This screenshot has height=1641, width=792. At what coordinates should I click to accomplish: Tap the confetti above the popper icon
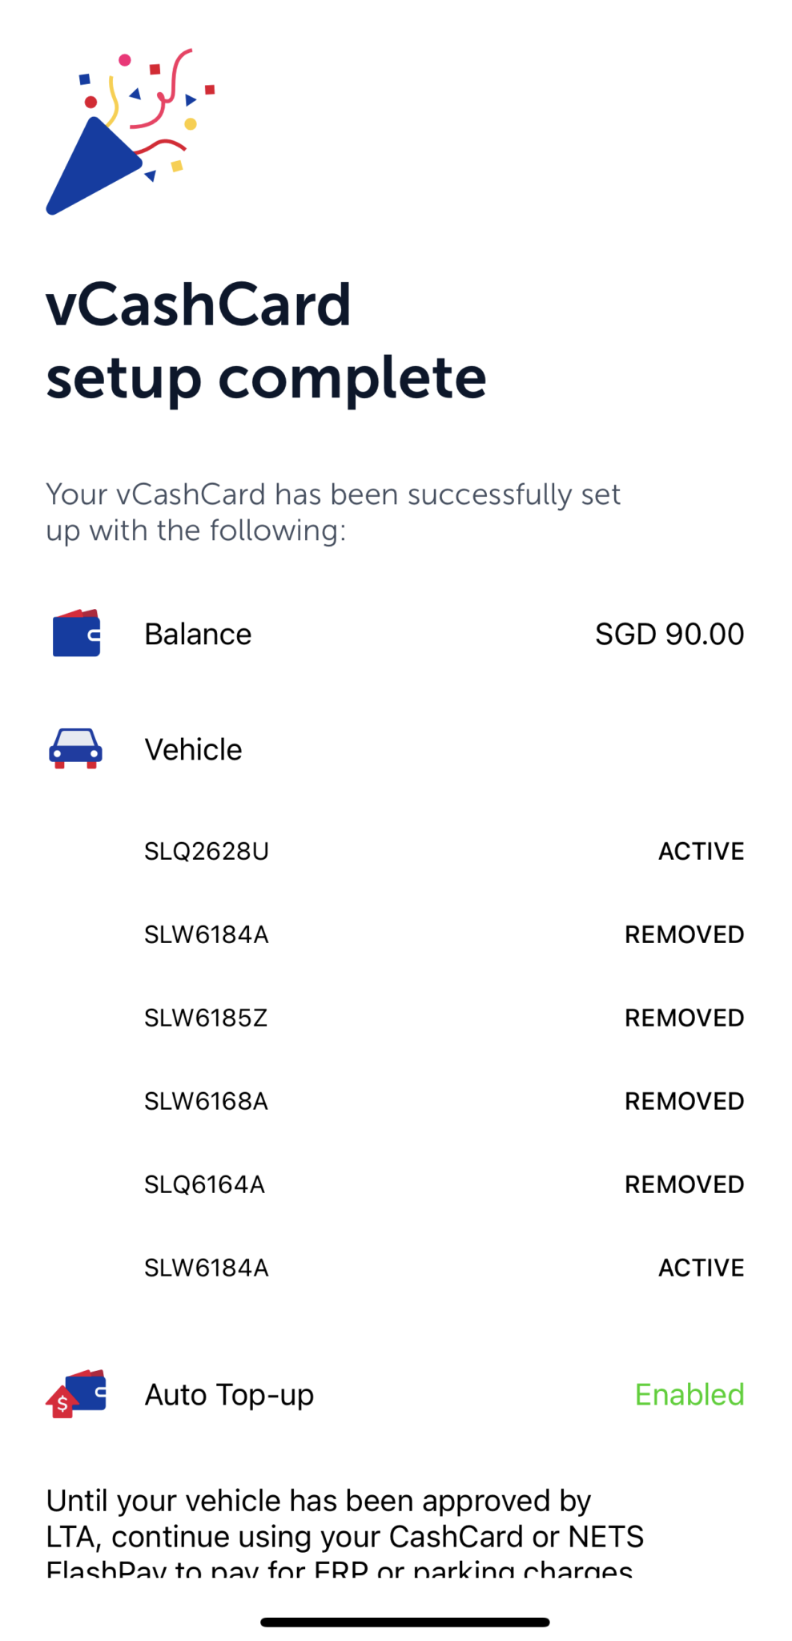pos(152,88)
